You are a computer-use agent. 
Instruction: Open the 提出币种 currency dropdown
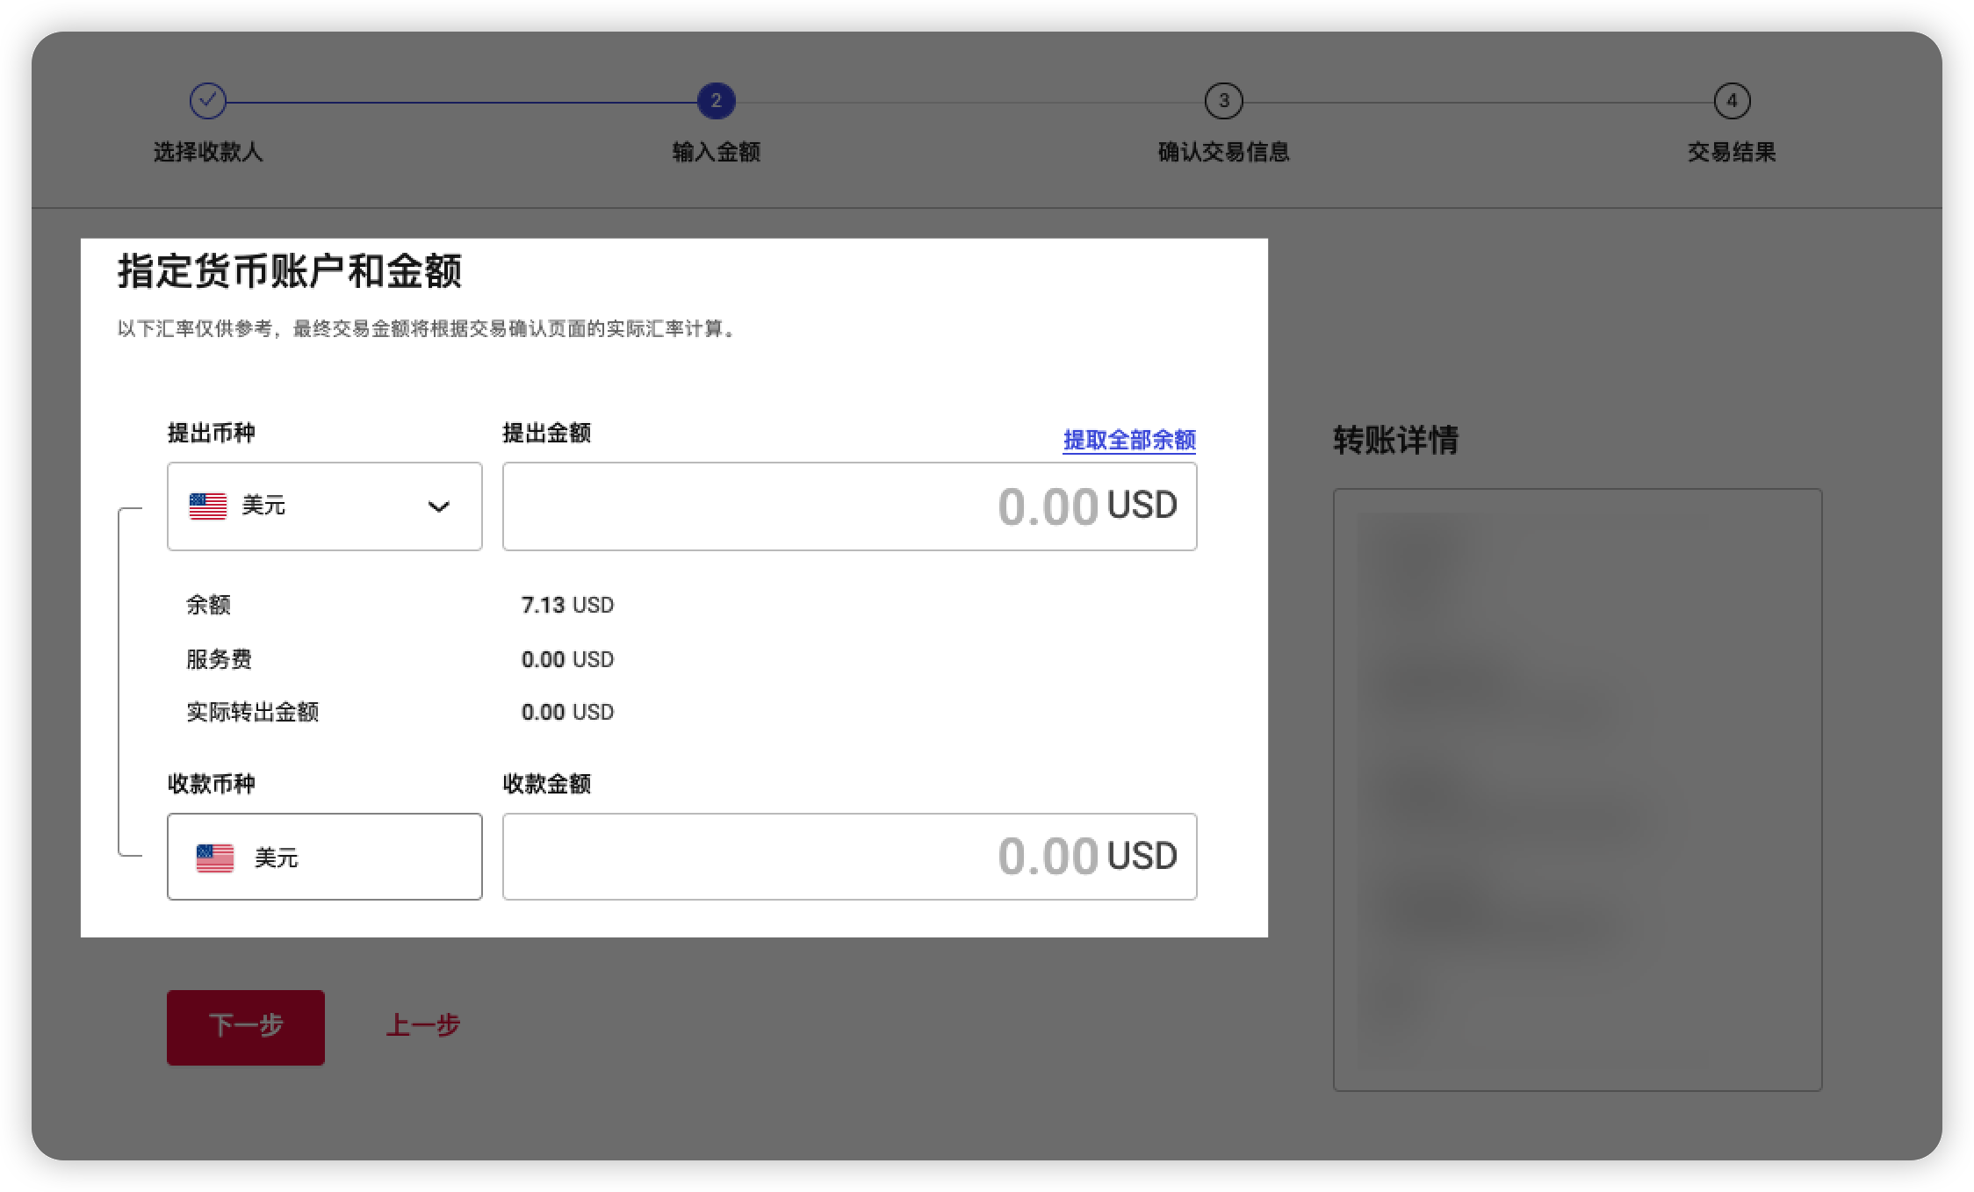pyautogui.click(x=325, y=506)
